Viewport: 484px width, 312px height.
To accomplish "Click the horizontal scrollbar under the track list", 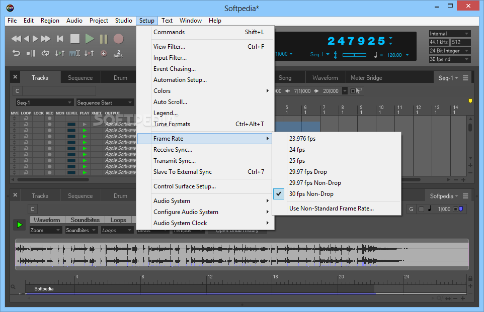I will click(53, 179).
